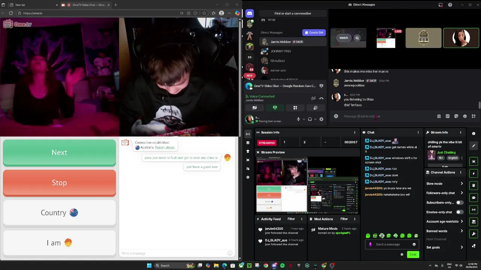Deafen Discord headphones

(310, 119)
